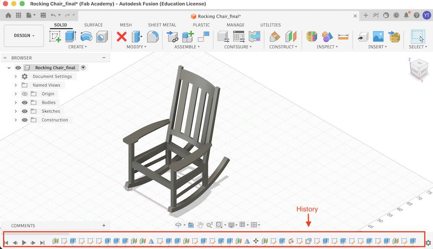Viewport: 433px width, 249px height.
Task: Open the Change Parameters table icon
Action: 239,36
